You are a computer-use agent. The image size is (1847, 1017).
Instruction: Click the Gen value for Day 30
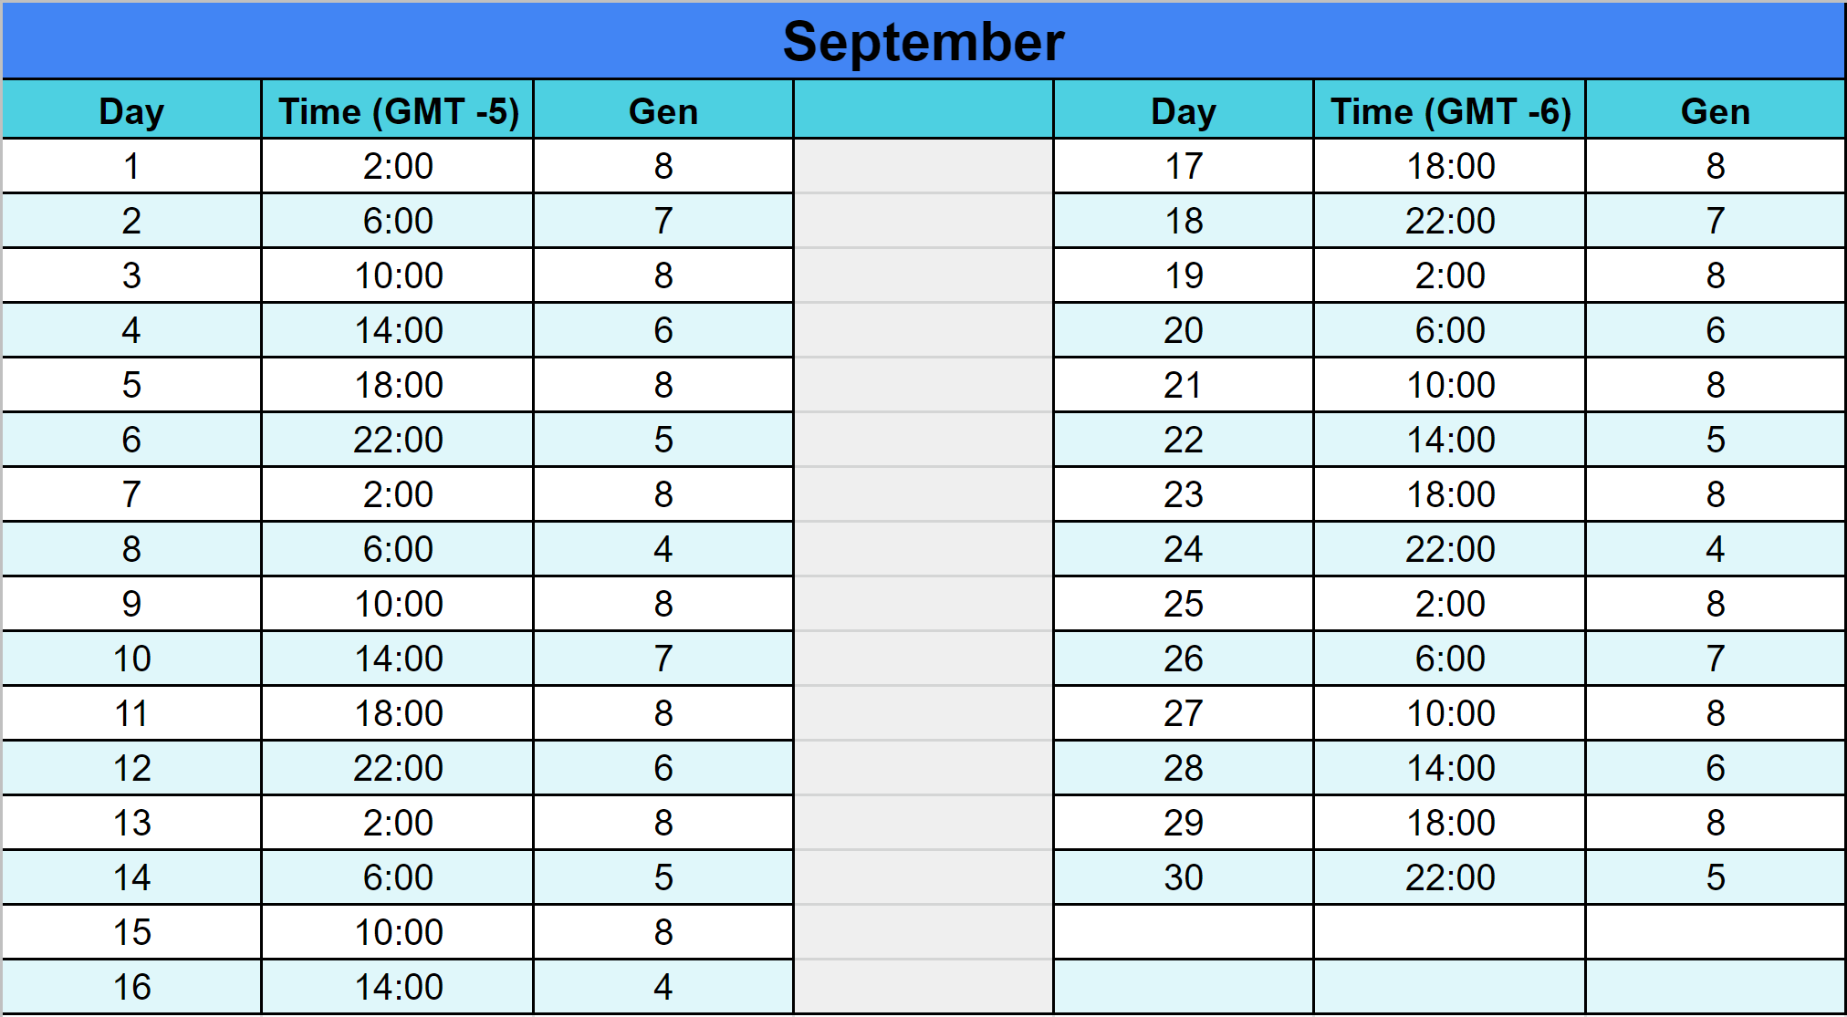(1715, 877)
